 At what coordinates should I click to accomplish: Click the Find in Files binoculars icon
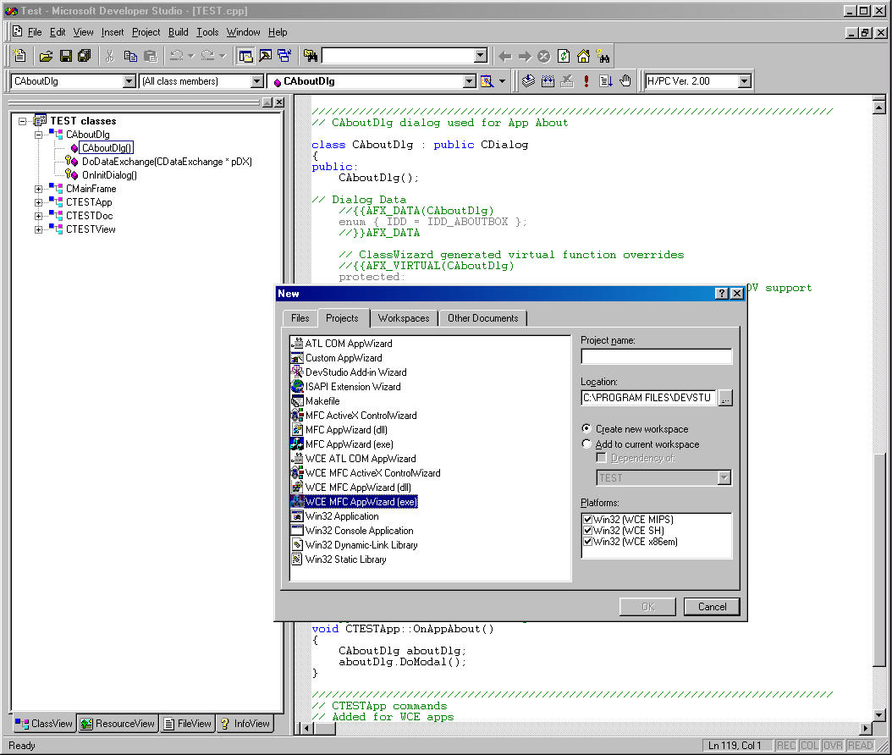[311, 56]
